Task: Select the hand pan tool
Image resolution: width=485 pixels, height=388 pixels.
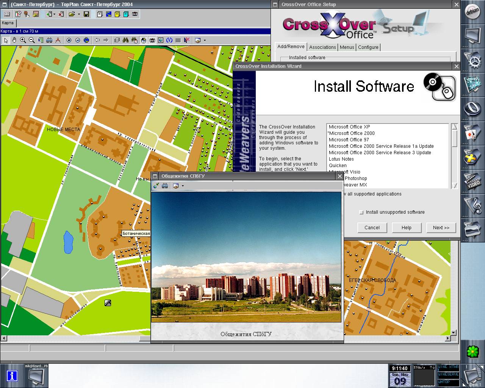Action: (14, 40)
